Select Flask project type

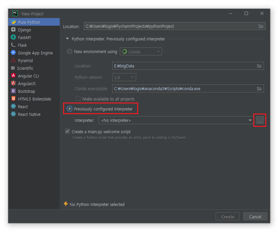[34, 45]
